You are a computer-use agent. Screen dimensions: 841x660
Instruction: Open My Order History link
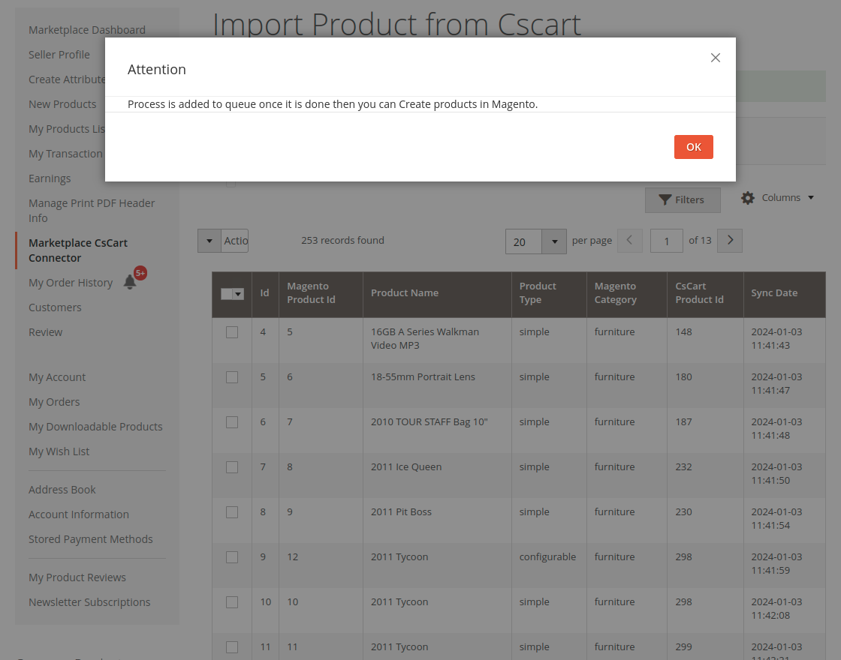pos(71,283)
